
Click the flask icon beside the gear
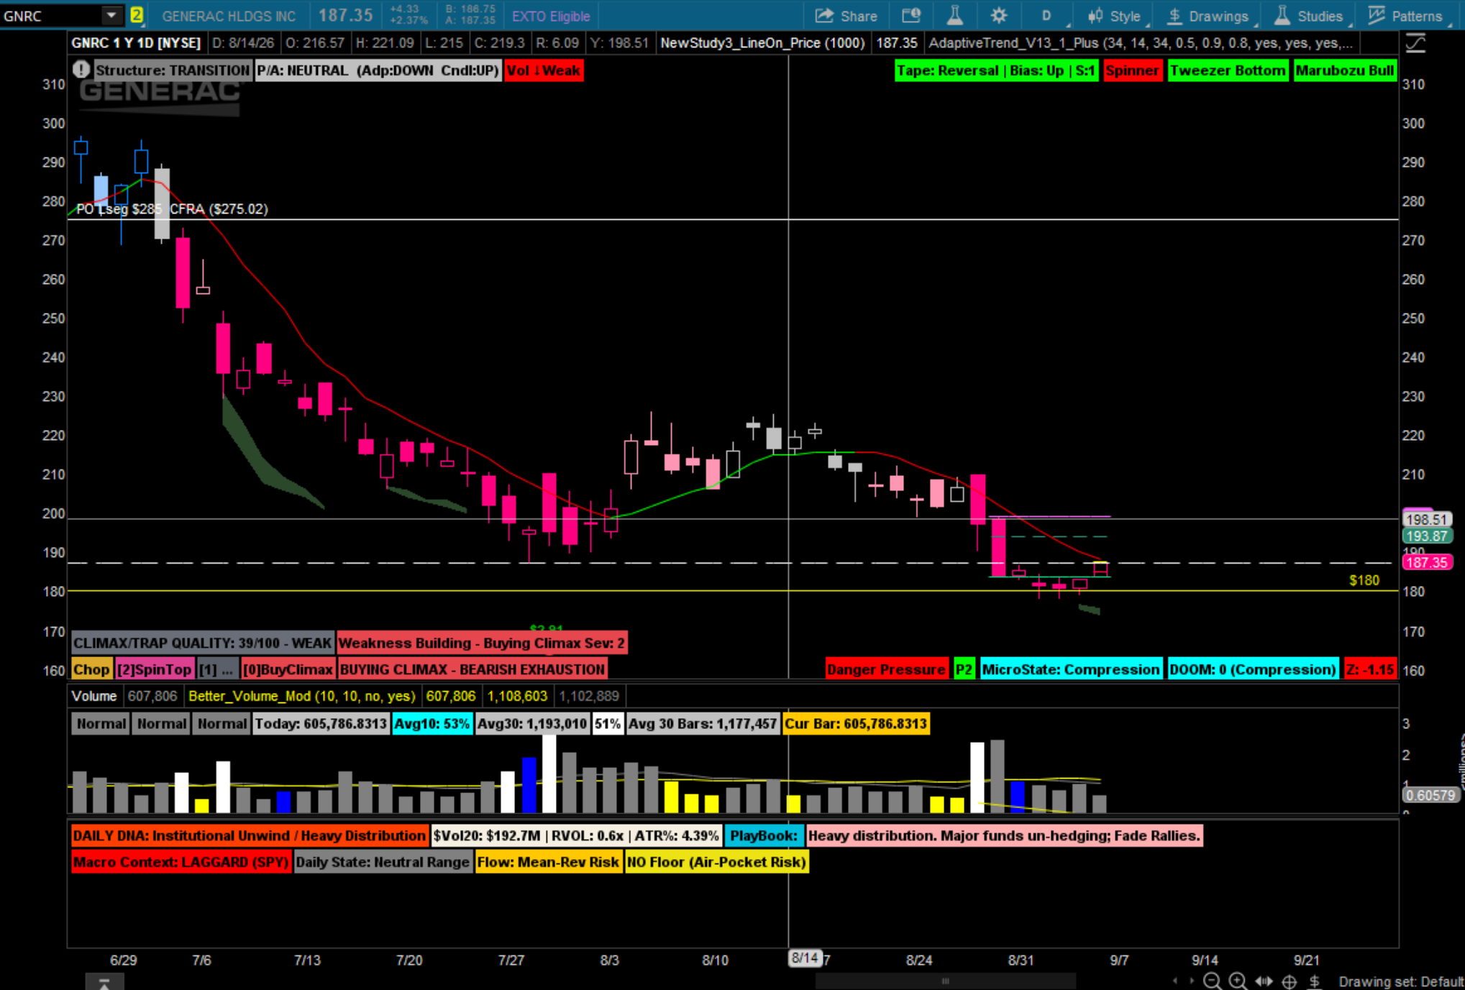[x=955, y=16]
